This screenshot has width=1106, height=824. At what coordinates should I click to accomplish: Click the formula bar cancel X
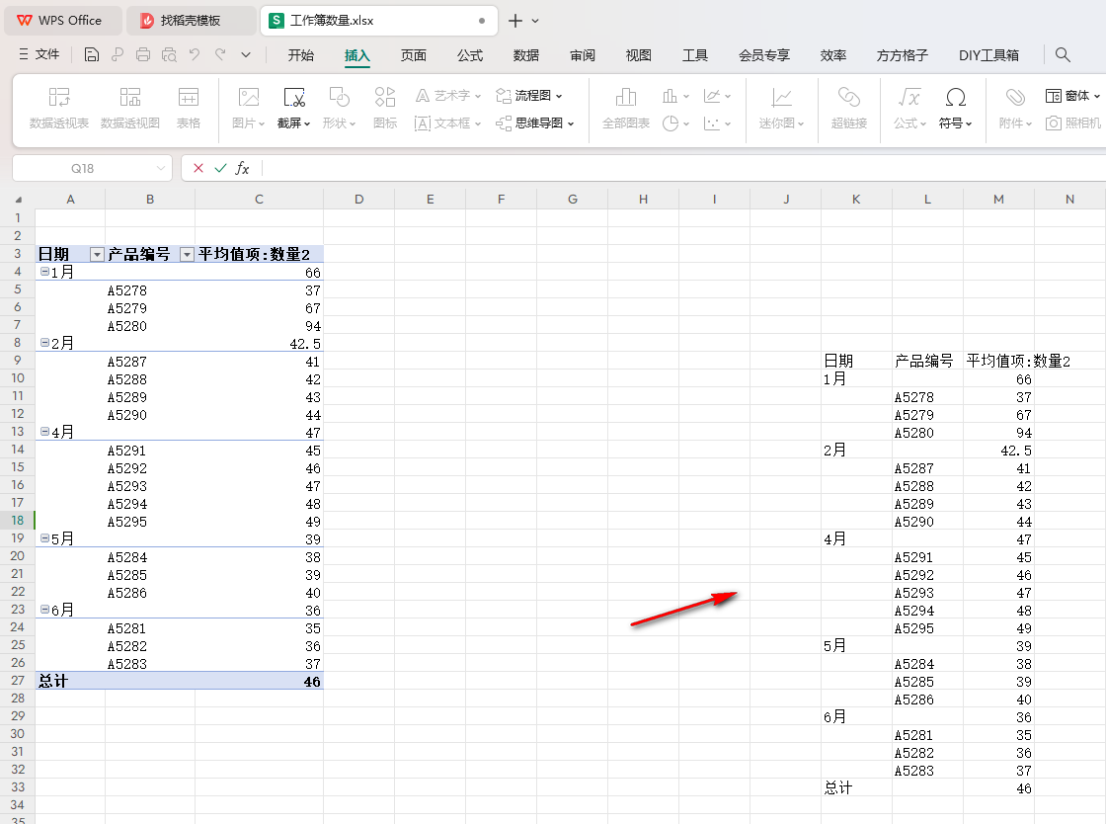(198, 168)
